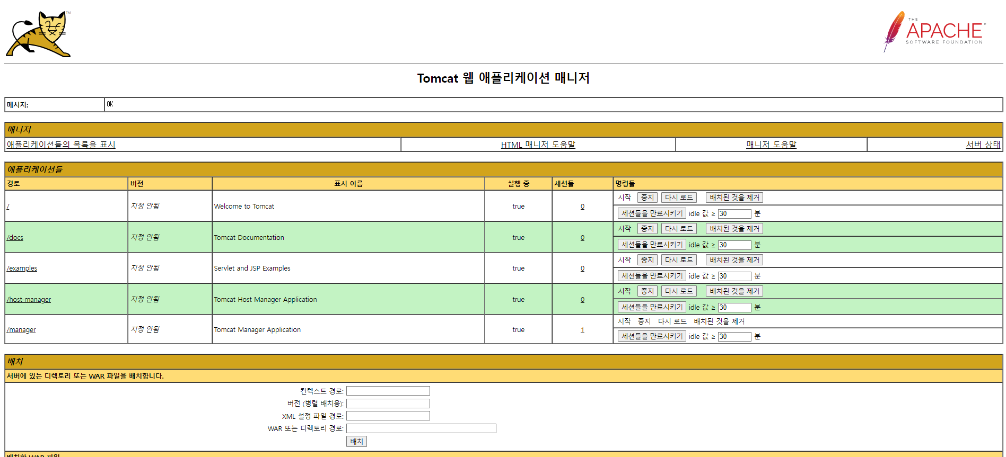Screen dimensions: 1006x457
Task: Focus the 컨텍스트 경로 input field
Action: [388, 391]
